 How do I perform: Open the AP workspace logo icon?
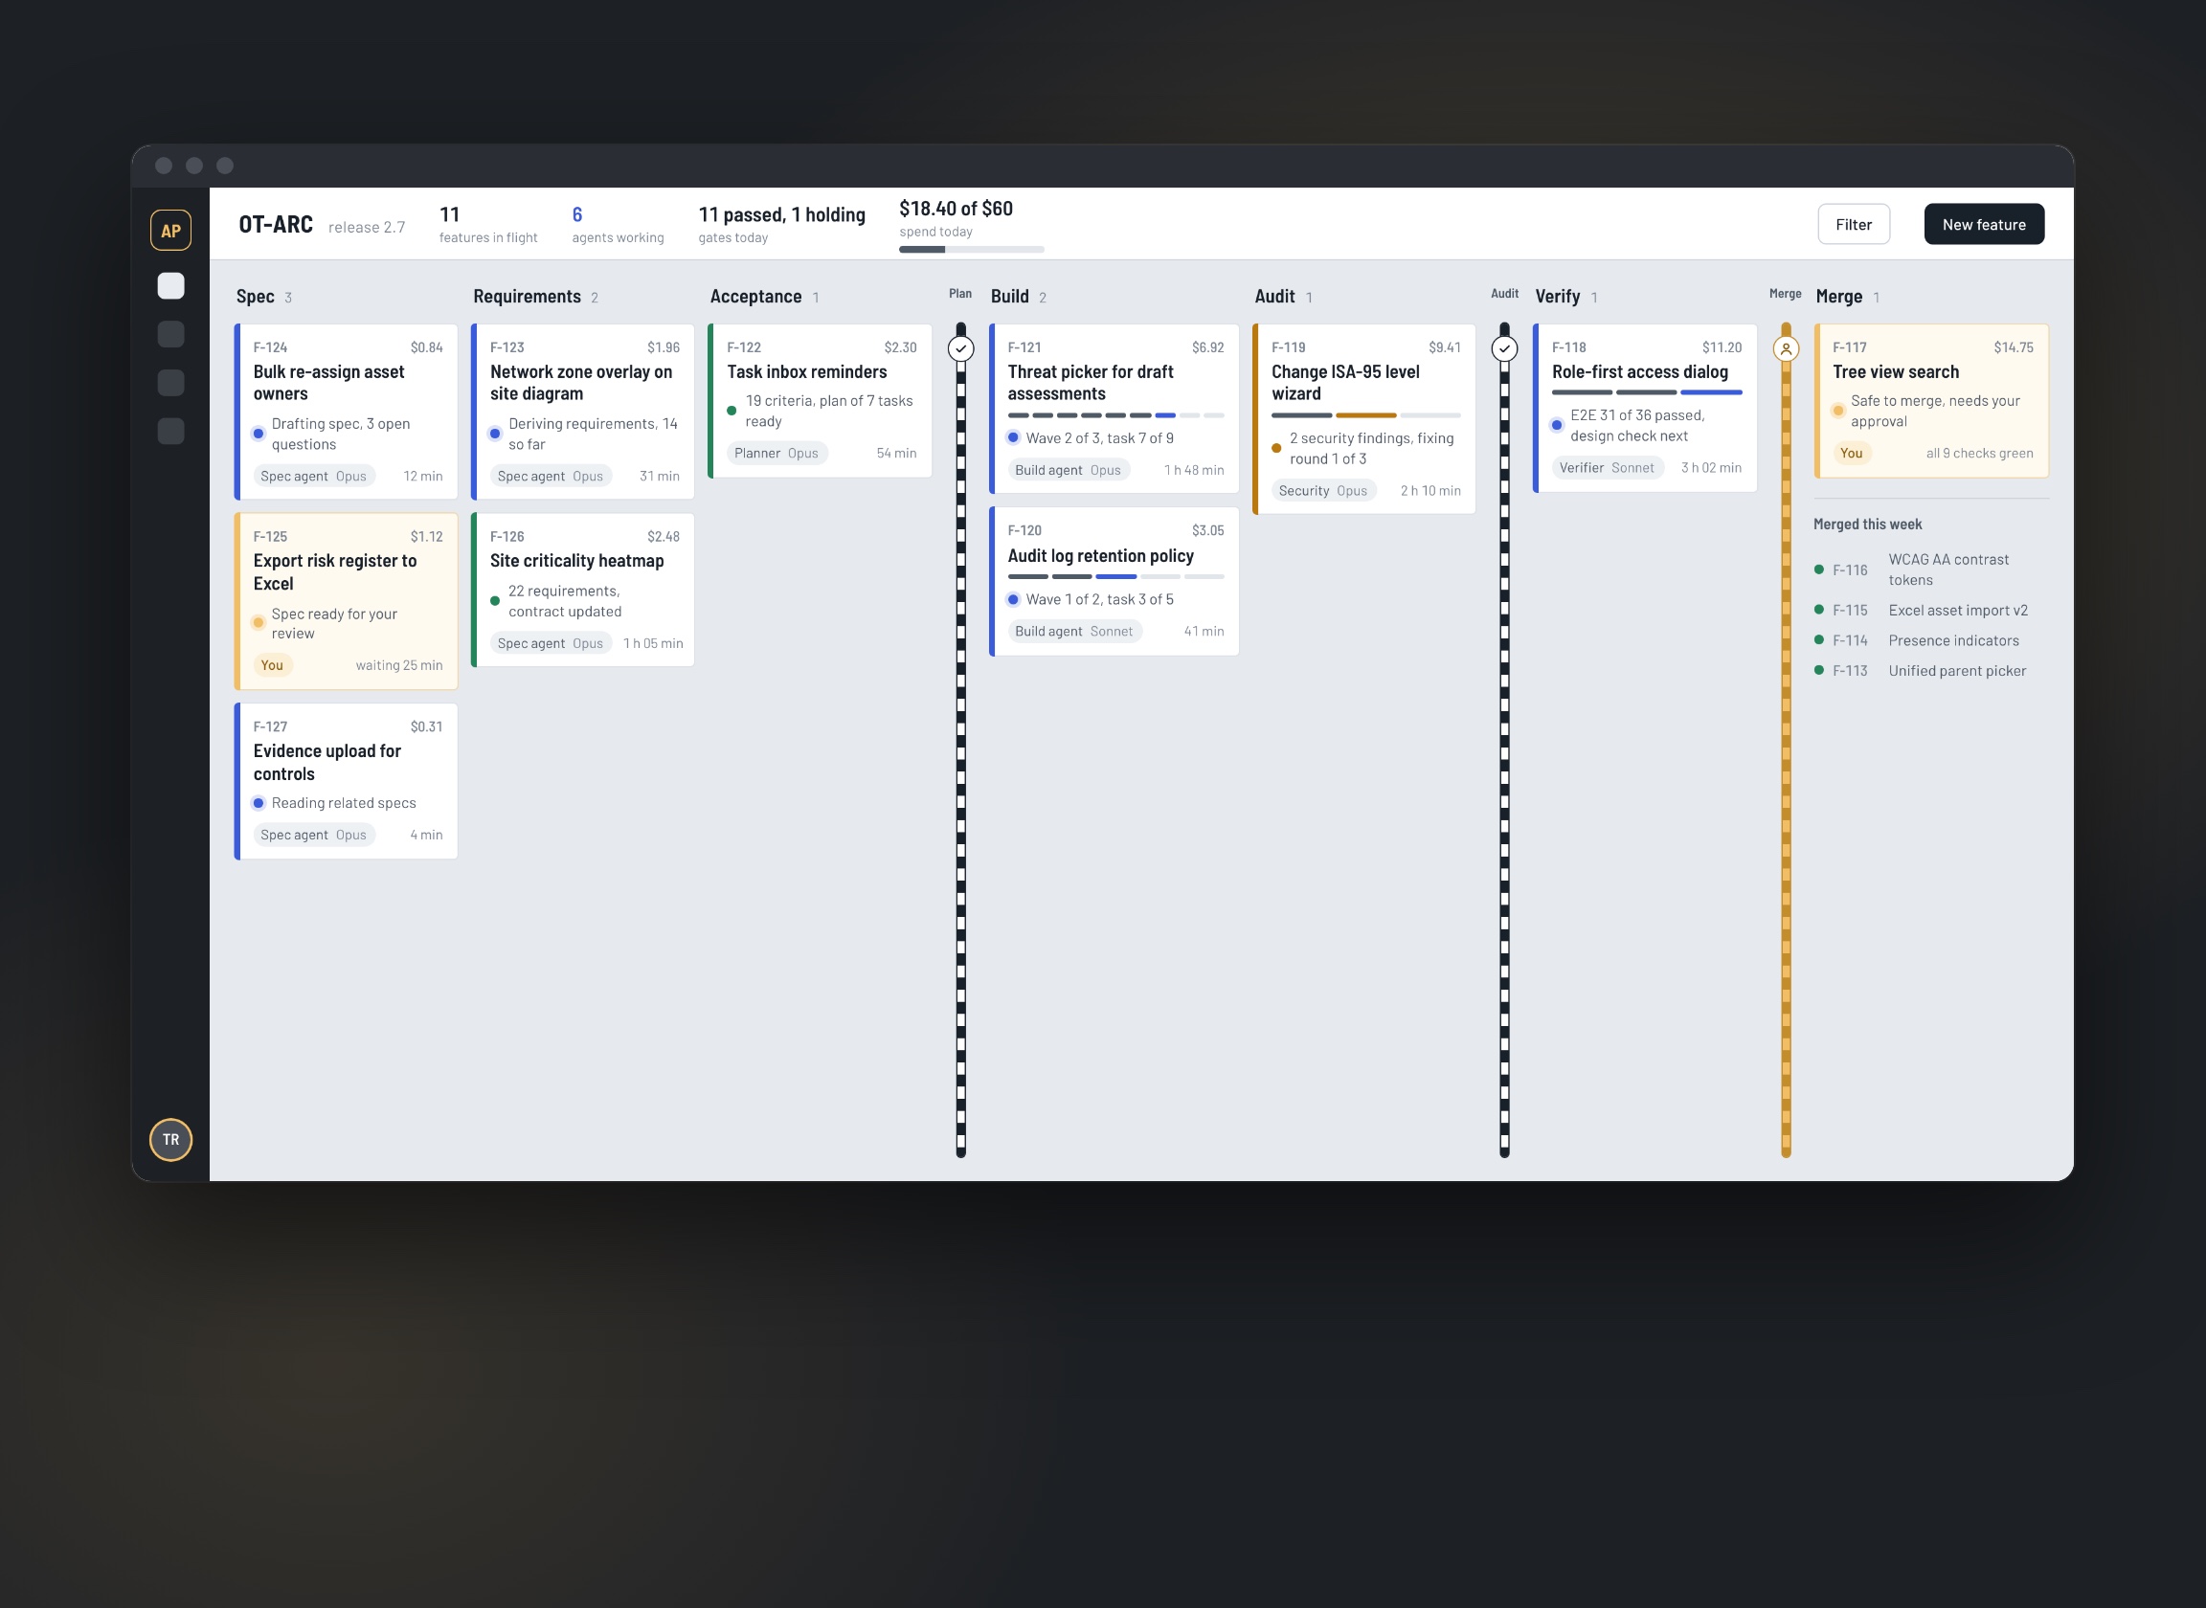pyautogui.click(x=170, y=231)
